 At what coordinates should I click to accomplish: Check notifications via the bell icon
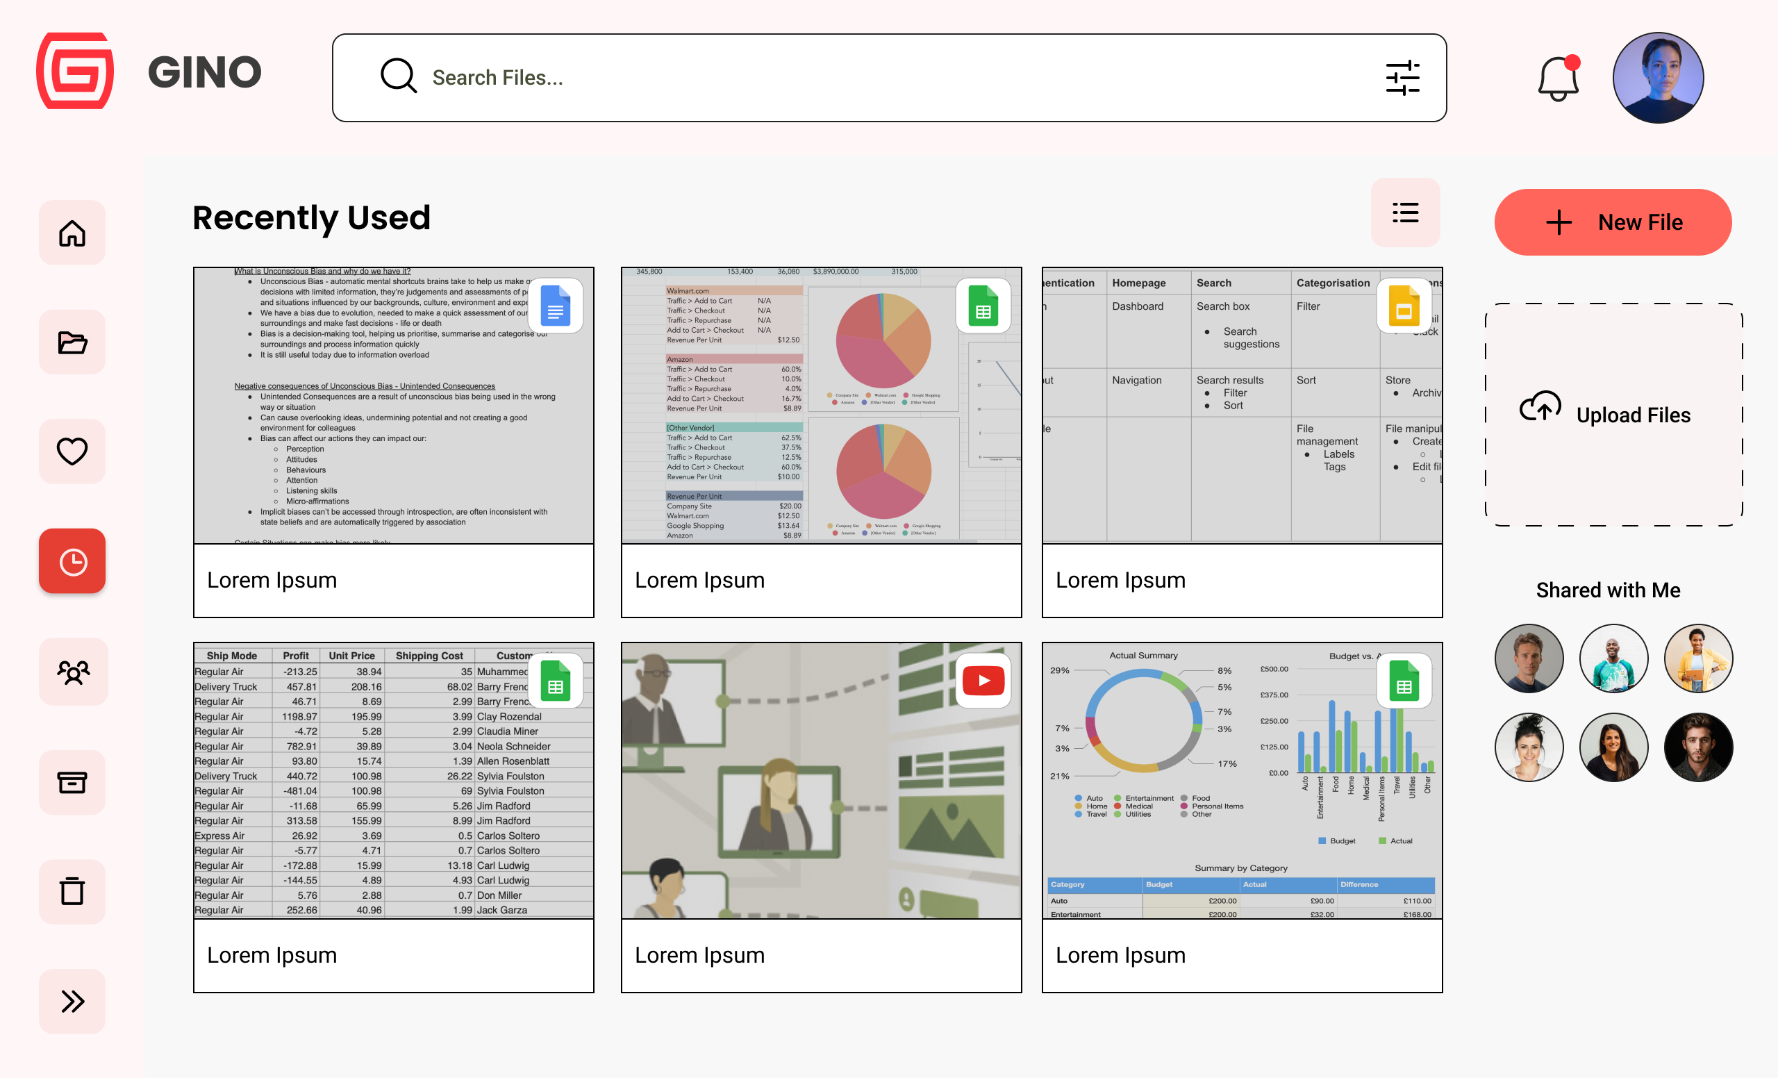[x=1557, y=79]
